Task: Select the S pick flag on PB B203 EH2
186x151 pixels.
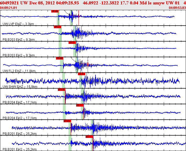Action: 72,43
